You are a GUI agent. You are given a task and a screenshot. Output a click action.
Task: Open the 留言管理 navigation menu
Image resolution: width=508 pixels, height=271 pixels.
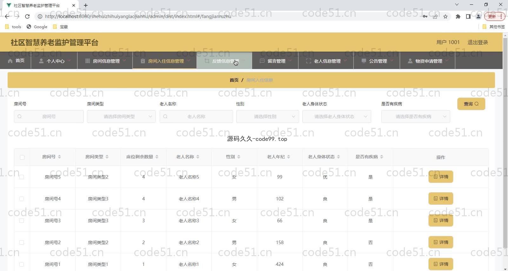[x=275, y=60]
